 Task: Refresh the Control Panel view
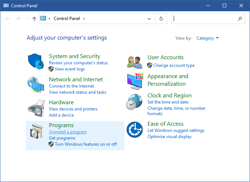[161, 19]
